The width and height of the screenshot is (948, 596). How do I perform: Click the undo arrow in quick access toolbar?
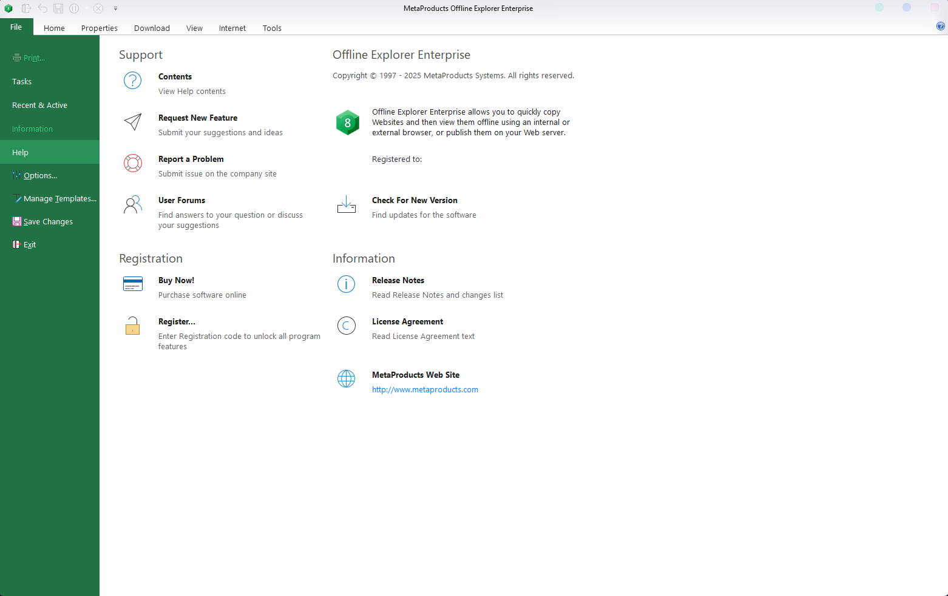42,8
